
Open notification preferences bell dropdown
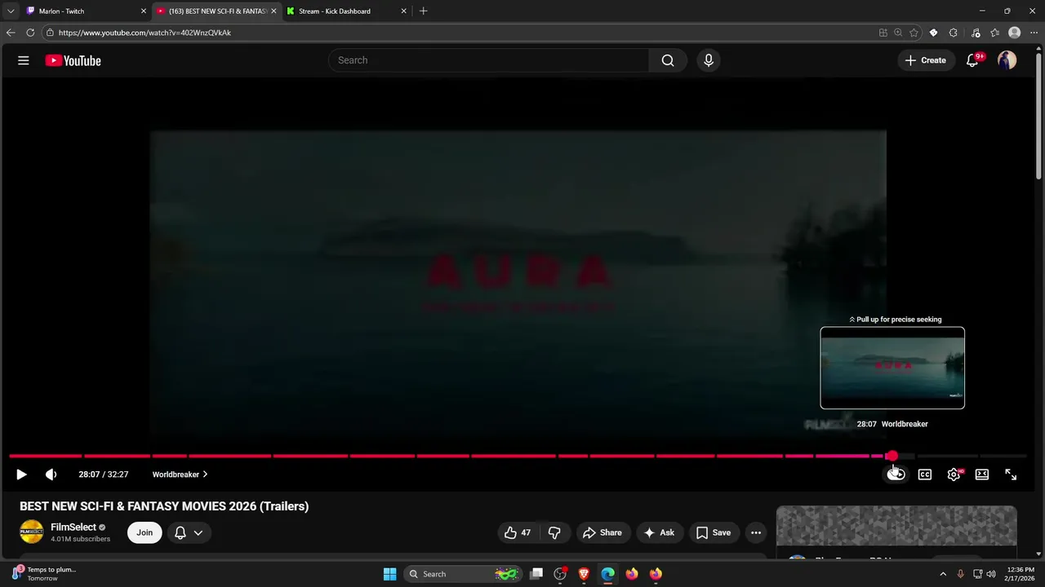189,532
